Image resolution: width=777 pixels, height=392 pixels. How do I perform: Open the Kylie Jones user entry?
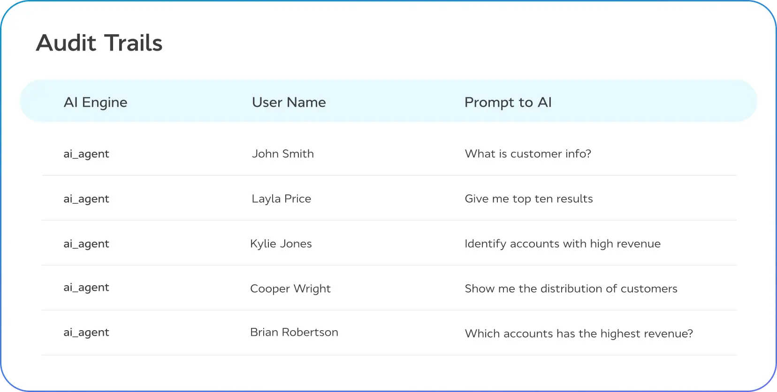pos(281,244)
